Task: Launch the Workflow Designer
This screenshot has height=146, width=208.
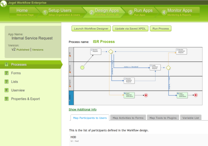Action: tap(91, 28)
